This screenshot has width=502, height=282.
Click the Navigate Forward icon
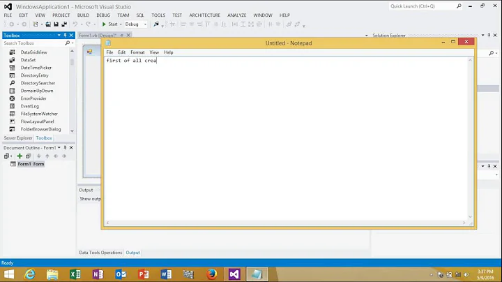(24, 24)
